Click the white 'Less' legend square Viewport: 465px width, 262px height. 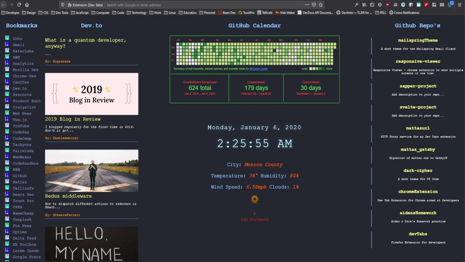click(x=311, y=68)
